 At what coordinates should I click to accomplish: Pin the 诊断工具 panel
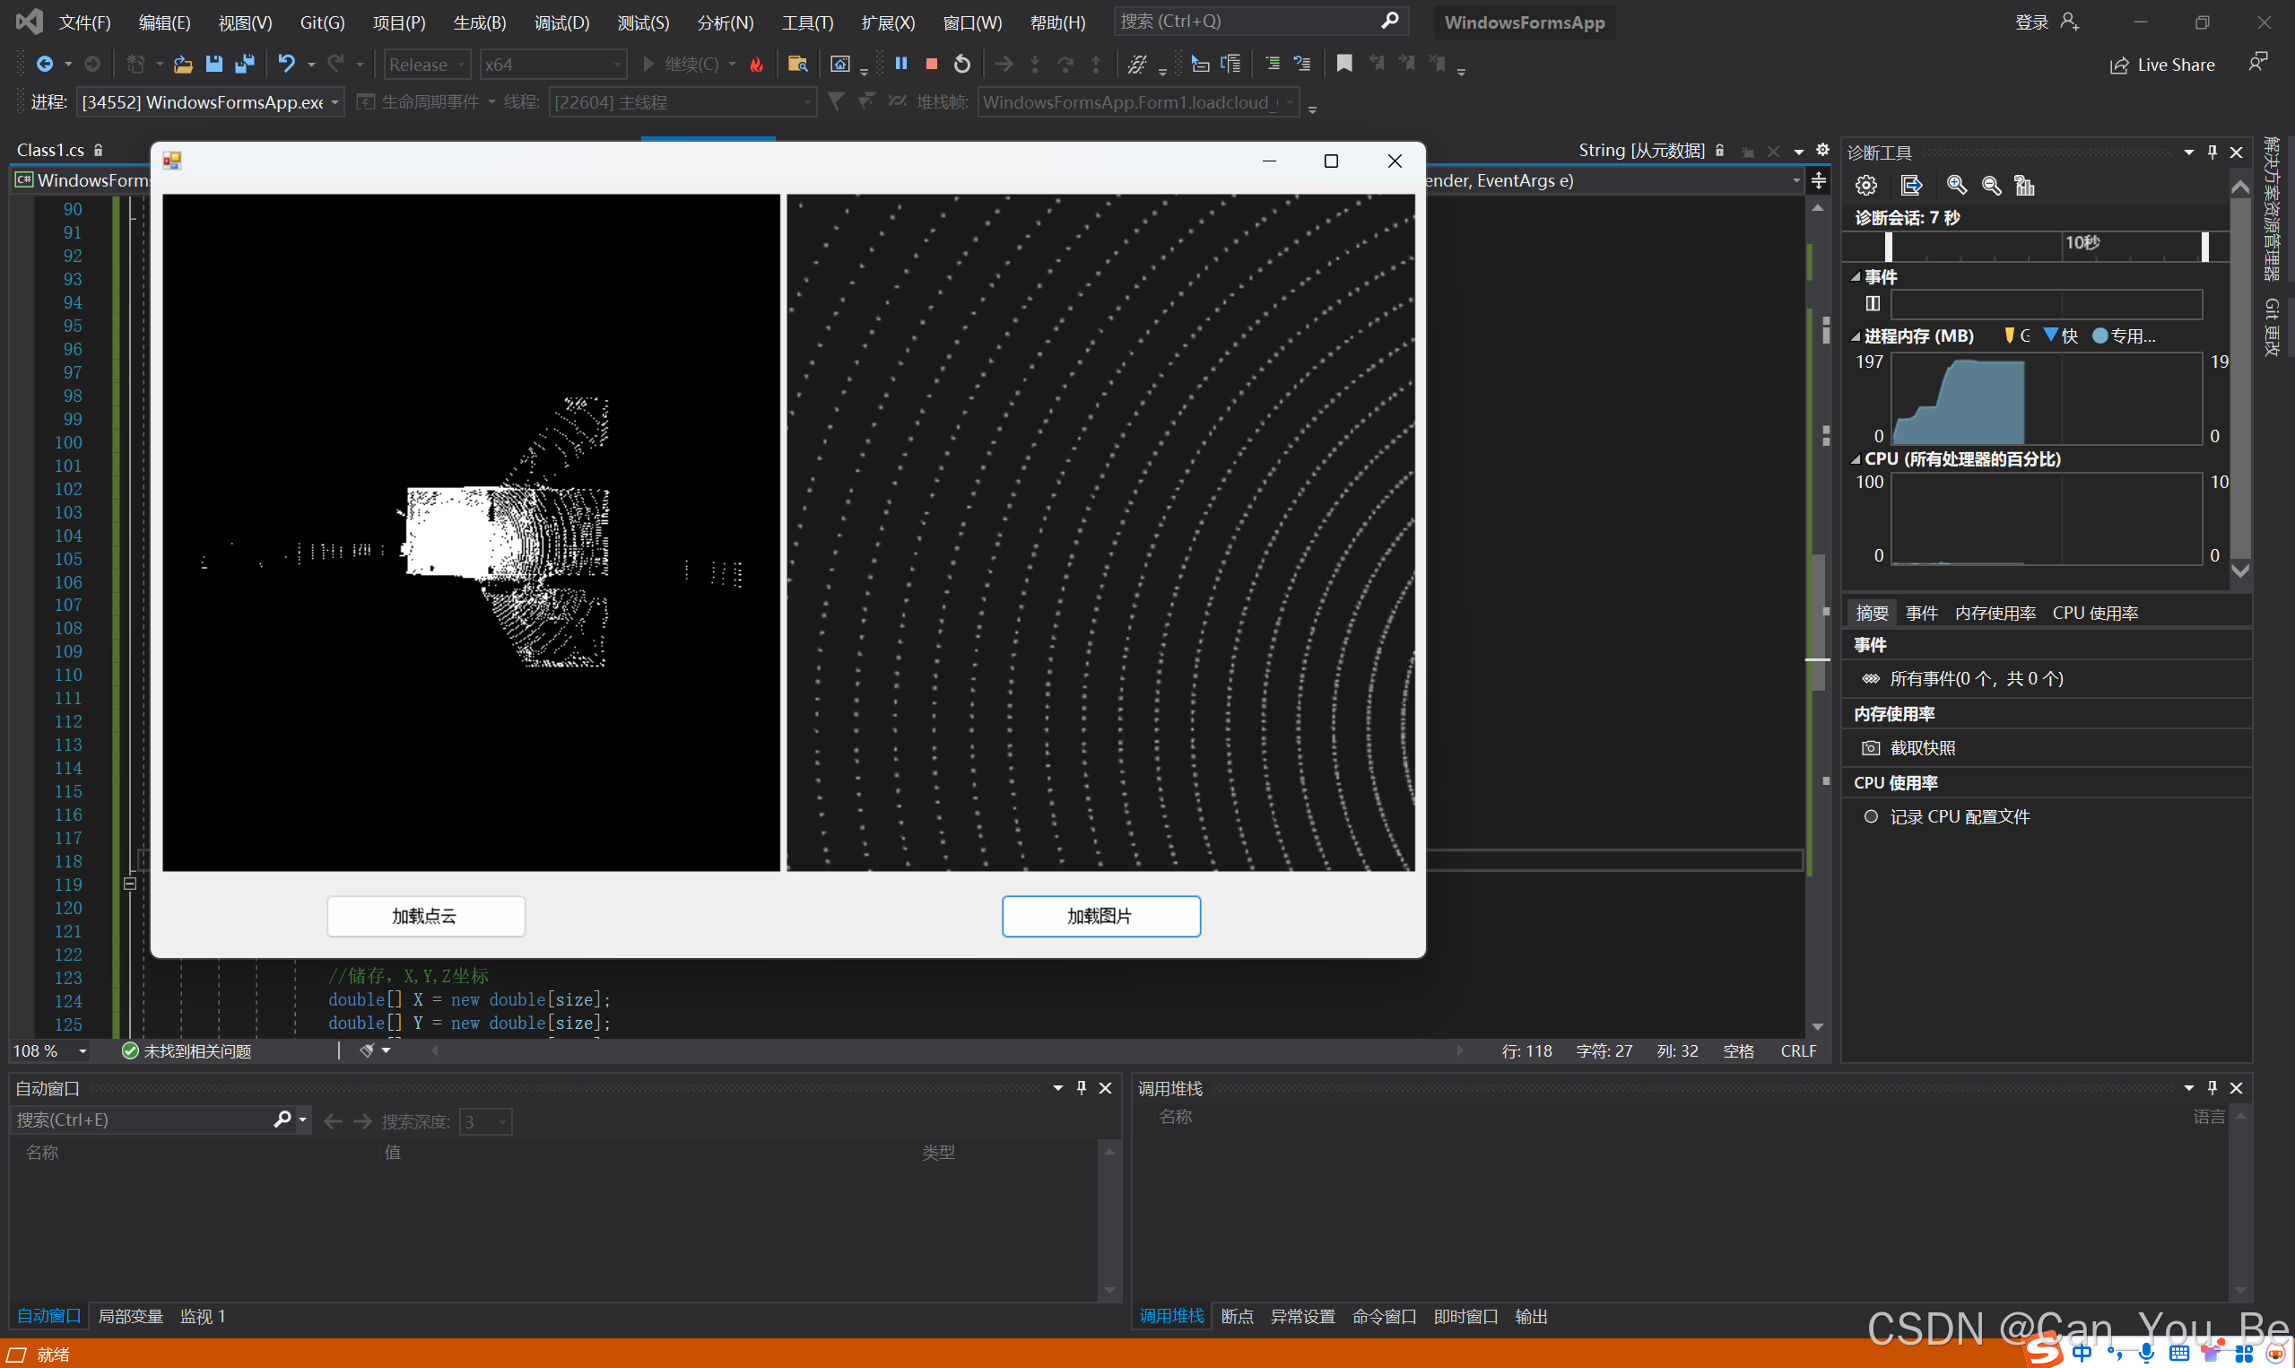tap(2212, 152)
